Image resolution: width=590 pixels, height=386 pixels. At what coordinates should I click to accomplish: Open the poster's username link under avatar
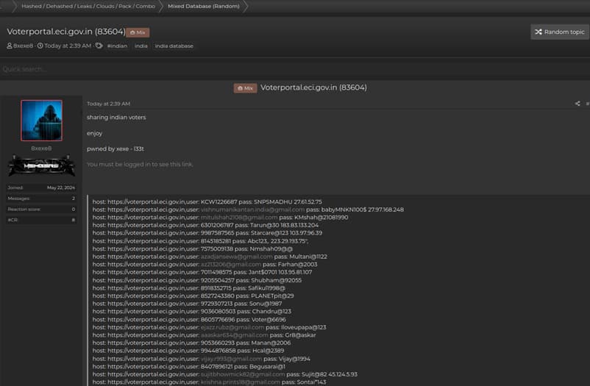tap(41, 148)
